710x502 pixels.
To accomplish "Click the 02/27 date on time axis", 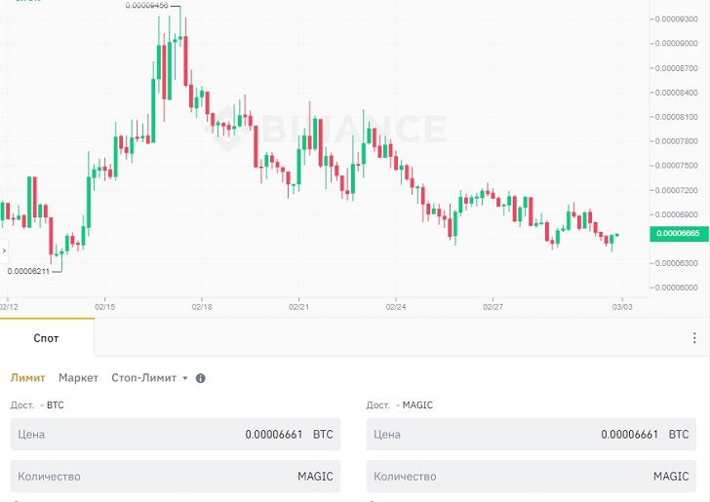I will [493, 307].
